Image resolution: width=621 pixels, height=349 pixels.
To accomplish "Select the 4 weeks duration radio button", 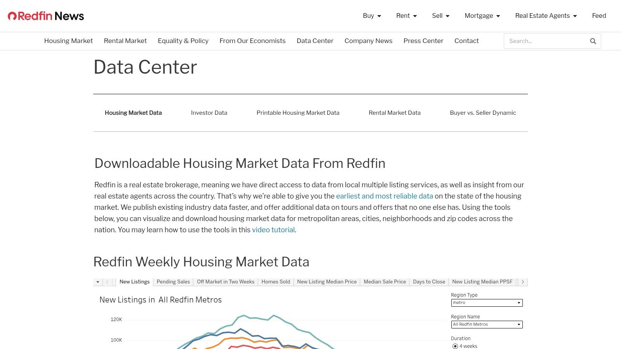I will coord(454,346).
